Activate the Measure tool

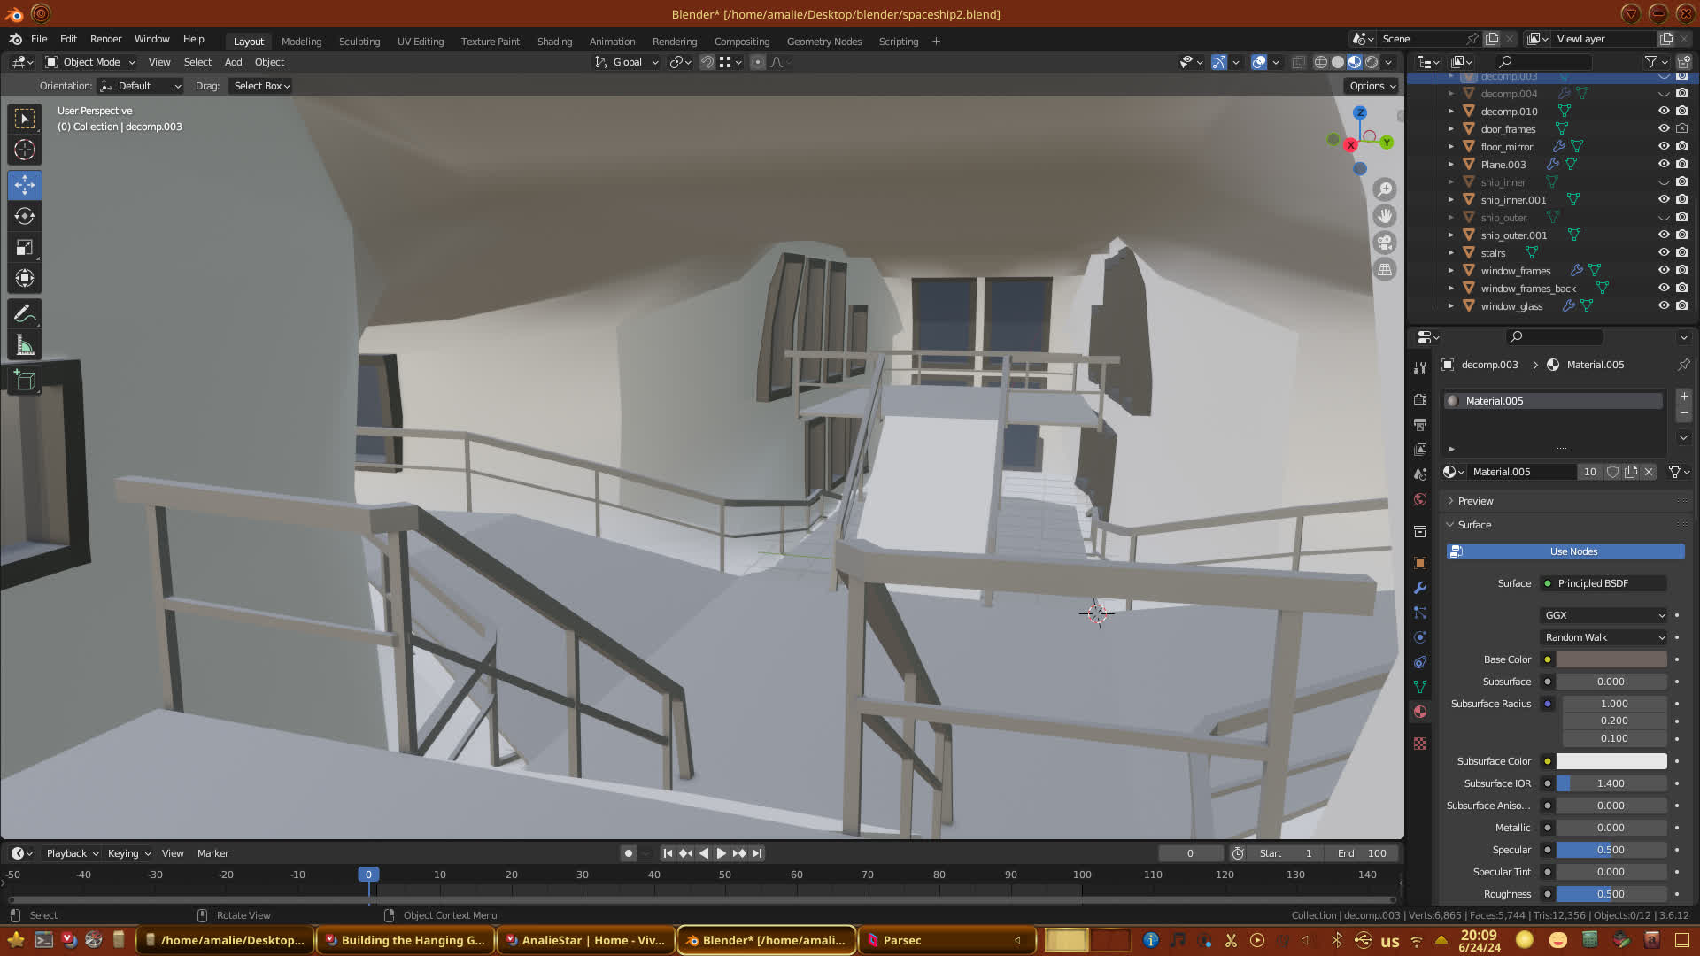(x=25, y=346)
